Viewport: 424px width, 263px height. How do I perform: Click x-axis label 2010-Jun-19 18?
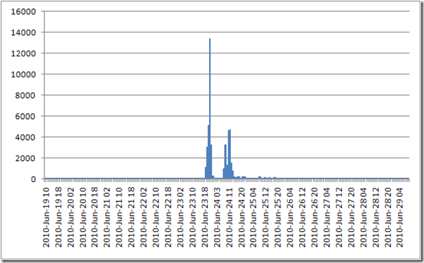(x=59, y=217)
